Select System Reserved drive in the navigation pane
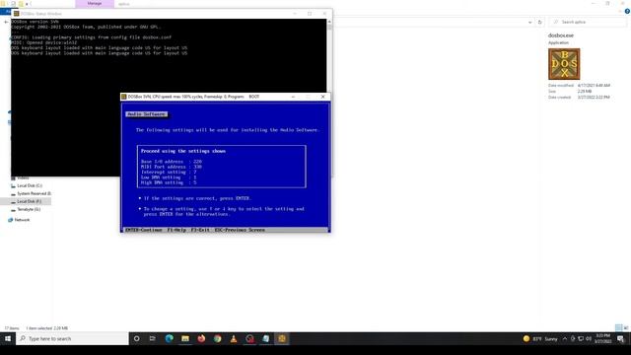The height and width of the screenshot is (355, 631). (32, 193)
